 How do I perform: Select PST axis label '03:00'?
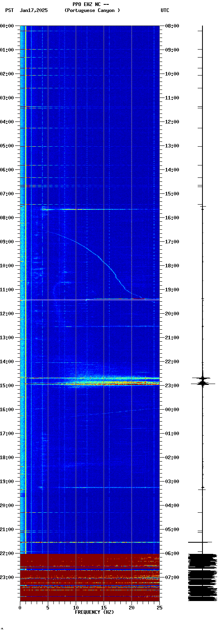click(7, 98)
